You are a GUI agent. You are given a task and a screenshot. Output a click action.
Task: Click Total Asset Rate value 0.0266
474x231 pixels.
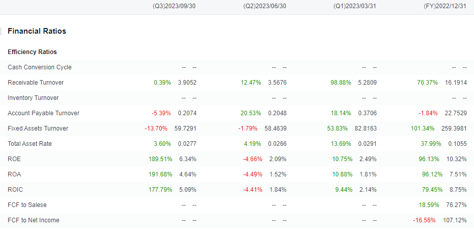point(277,144)
